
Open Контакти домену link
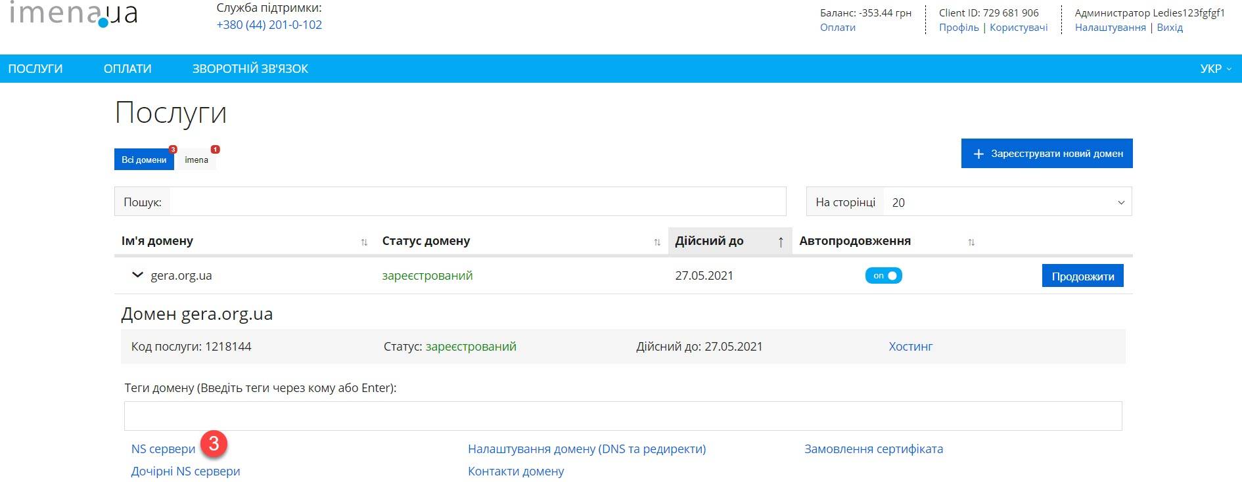pyautogui.click(x=516, y=471)
